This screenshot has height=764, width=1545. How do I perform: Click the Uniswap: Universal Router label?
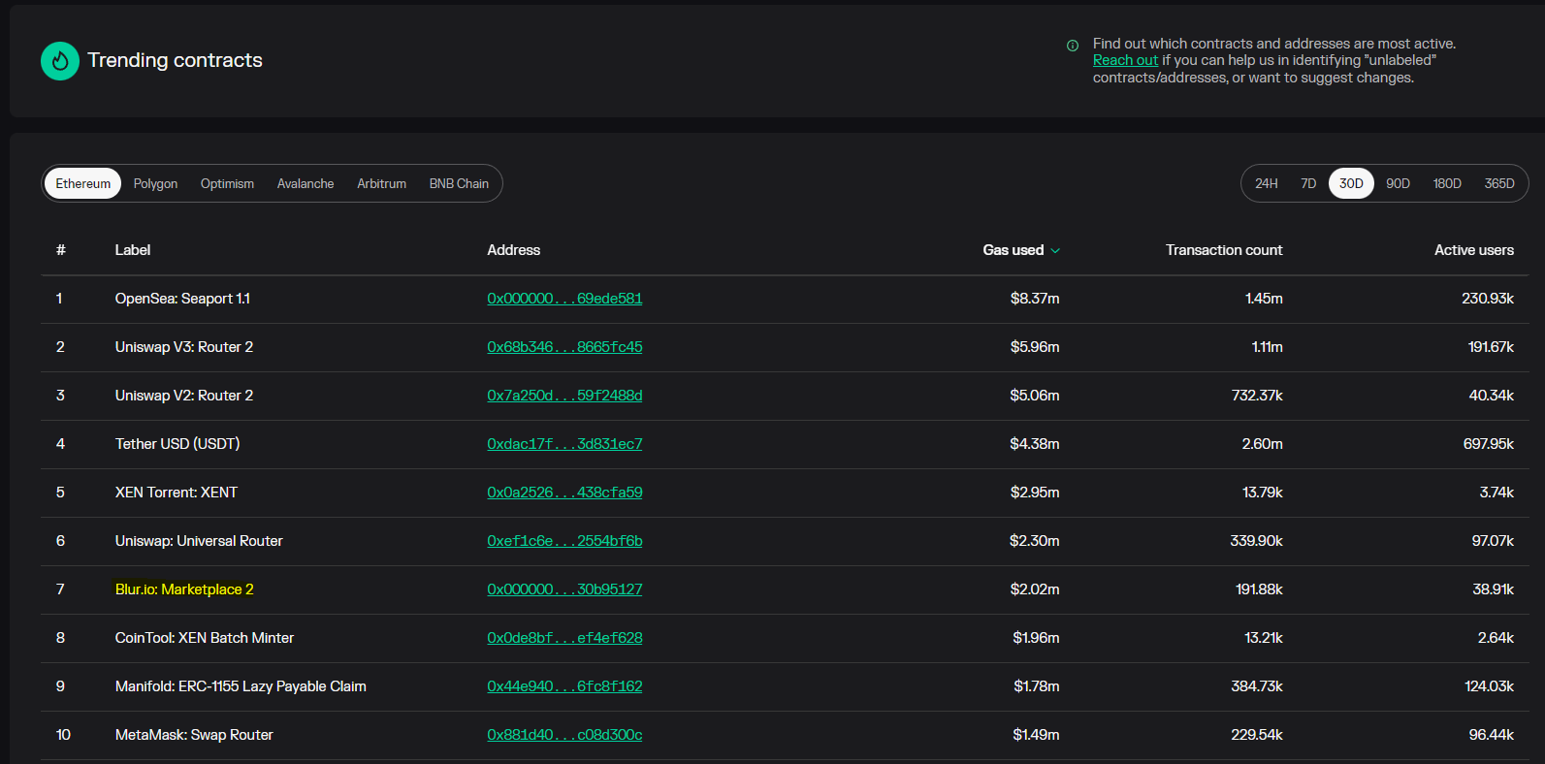pyautogui.click(x=199, y=541)
